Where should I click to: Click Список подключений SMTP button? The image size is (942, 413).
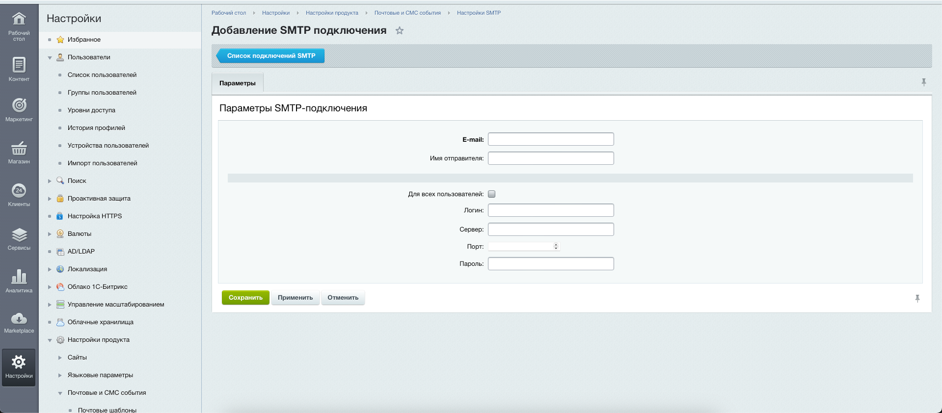pos(270,56)
